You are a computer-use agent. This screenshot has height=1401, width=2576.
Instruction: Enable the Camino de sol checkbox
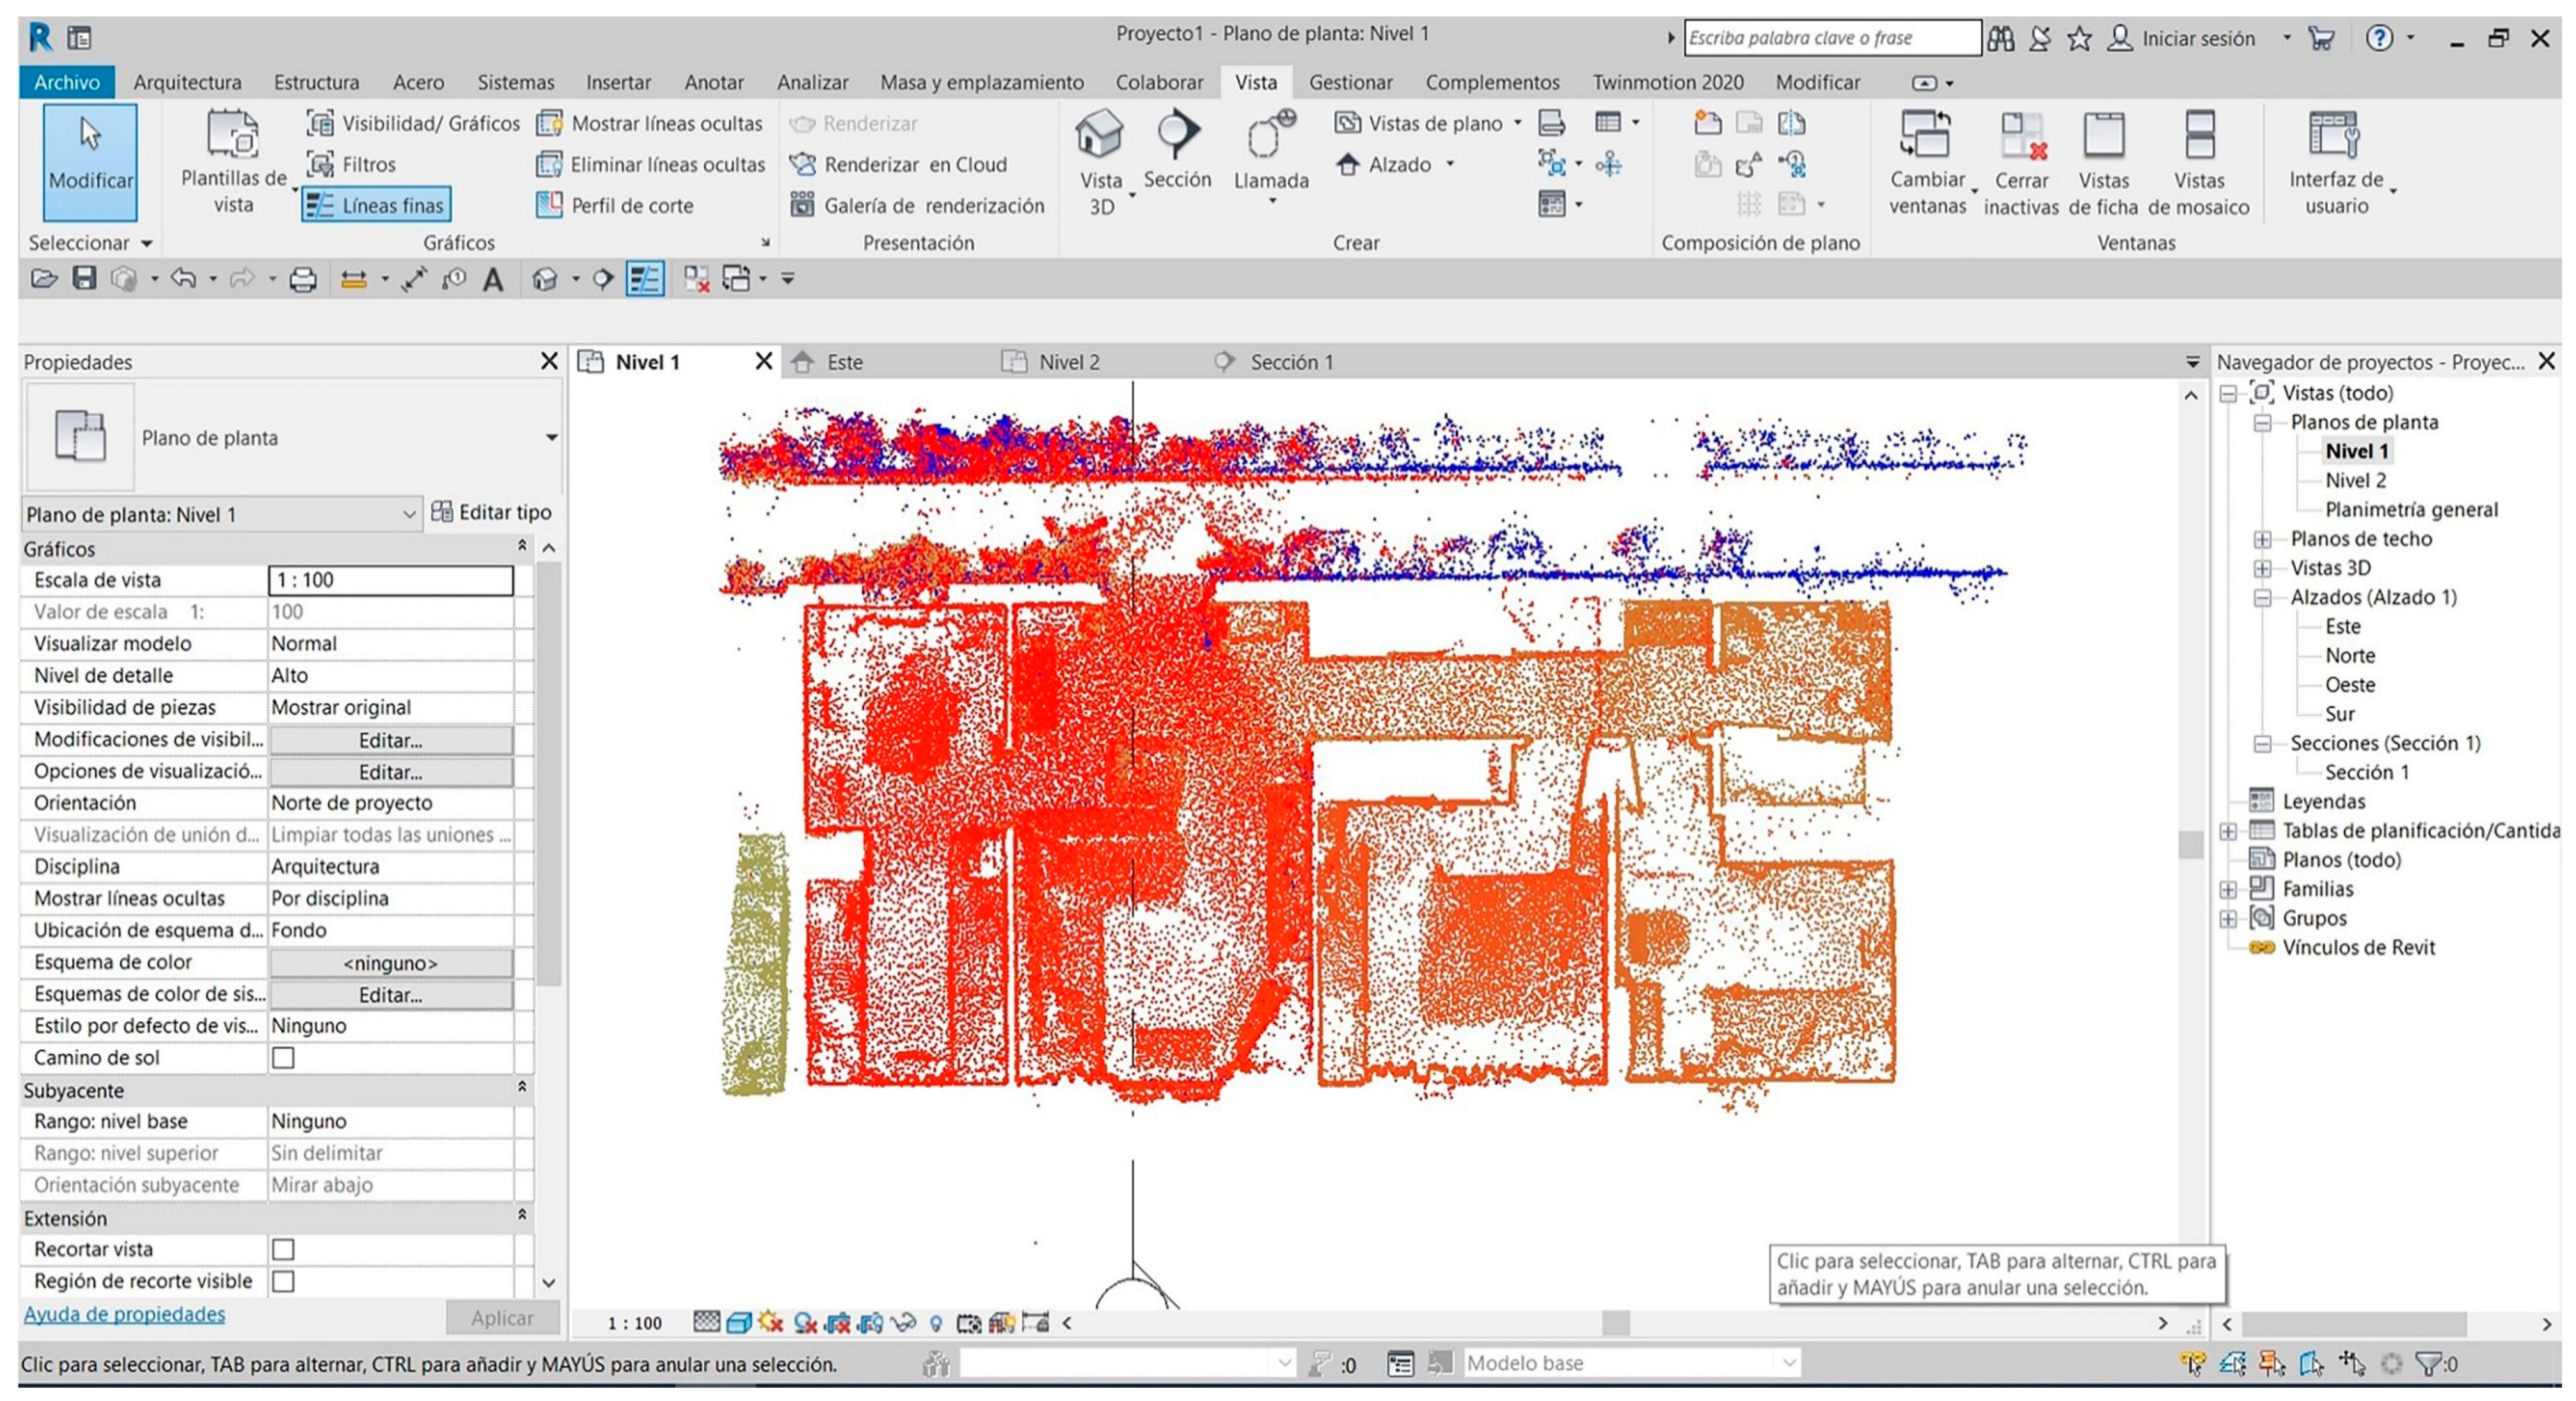pyautogui.click(x=283, y=1057)
